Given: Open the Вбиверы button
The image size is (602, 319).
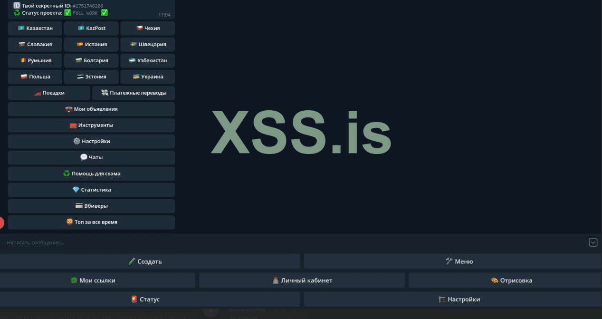Looking at the screenshot, I should tap(91, 206).
